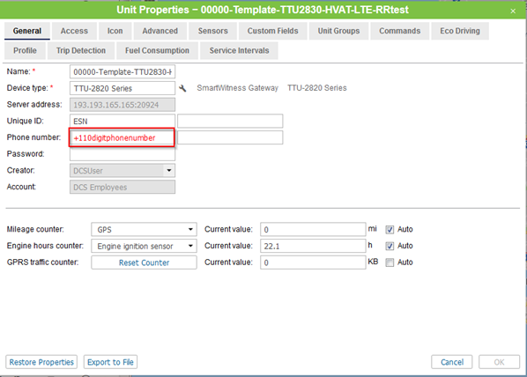The height and width of the screenshot is (377, 527).
Task: Click the Export to File button
Action: click(x=110, y=362)
